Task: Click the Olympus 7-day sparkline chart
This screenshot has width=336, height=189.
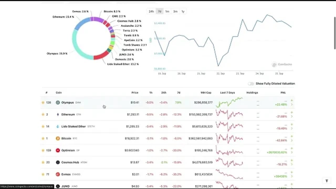Action: [x=229, y=102]
